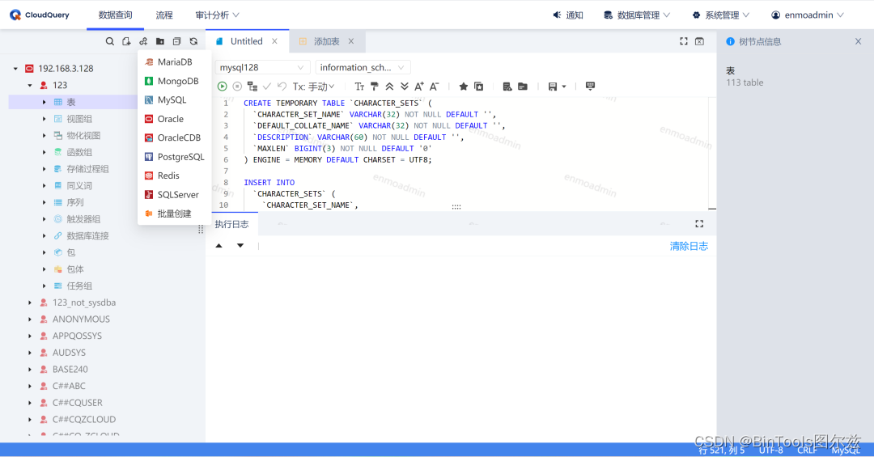The height and width of the screenshot is (457, 874).
Task: Decrease editor font size with A-
Action: click(435, 86)
